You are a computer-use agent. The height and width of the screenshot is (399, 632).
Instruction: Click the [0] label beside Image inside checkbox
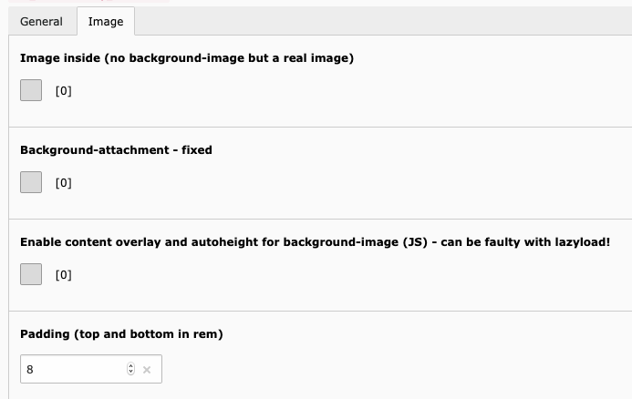(63, 90)
